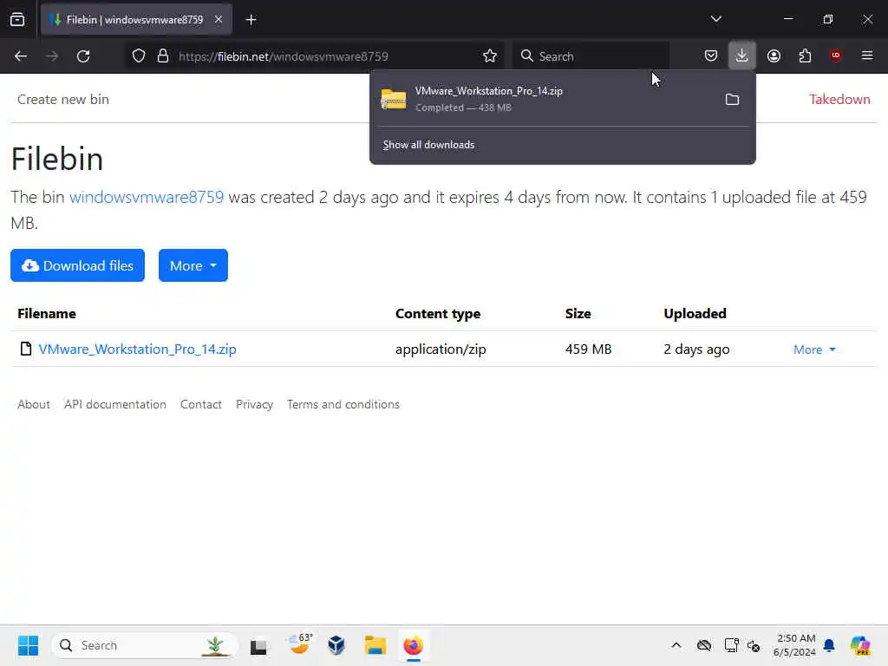Screen dimensions: 888x666
Task: Expand the blue More dropdown button
Action: point(193,265)
